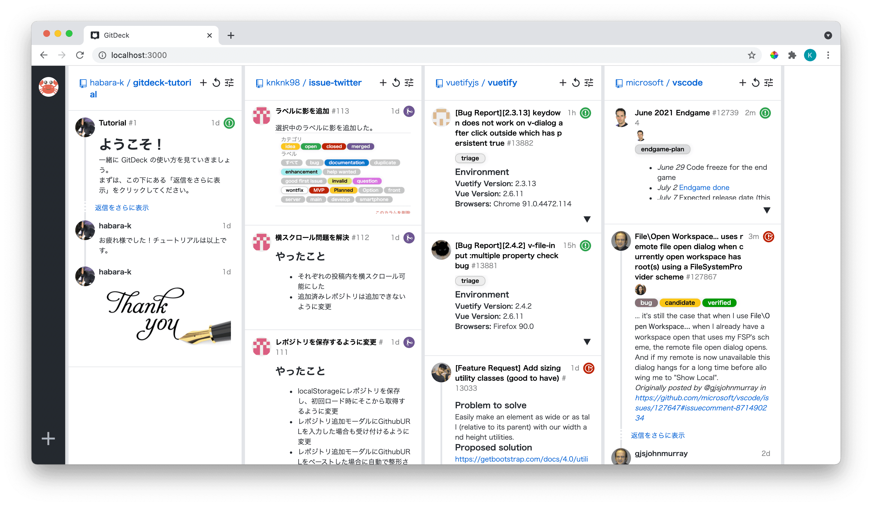Open the browser extensions puzzle icon
Image resolution: width=872 pixels, height=506 pixels.
tap(792, 55)
